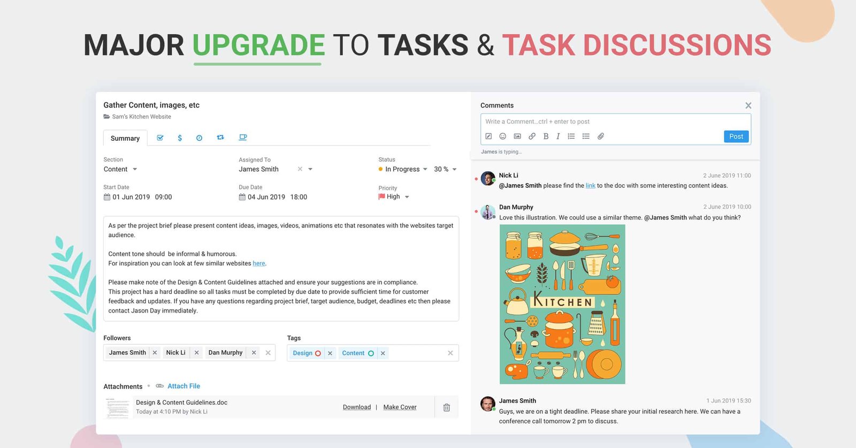Toggle numbered list in comment editor
Viewport: 856px width, 448px height.
pos(571,136)
